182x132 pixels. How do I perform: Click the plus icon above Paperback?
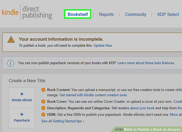click(22, 114)
